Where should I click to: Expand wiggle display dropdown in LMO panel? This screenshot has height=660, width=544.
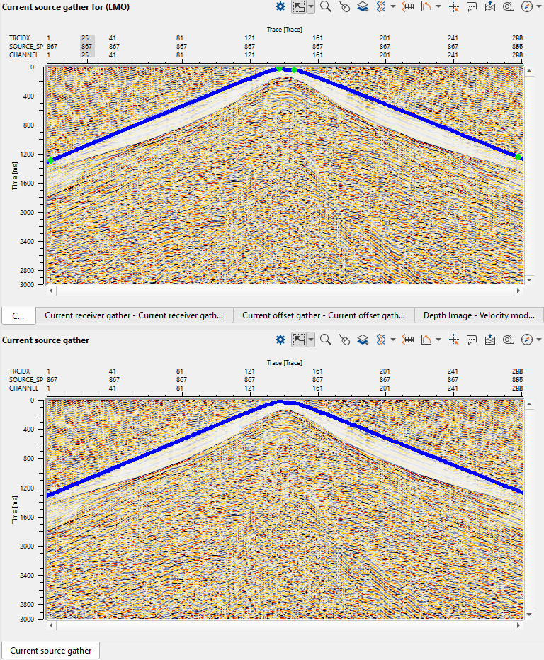(x=393, y=7)
